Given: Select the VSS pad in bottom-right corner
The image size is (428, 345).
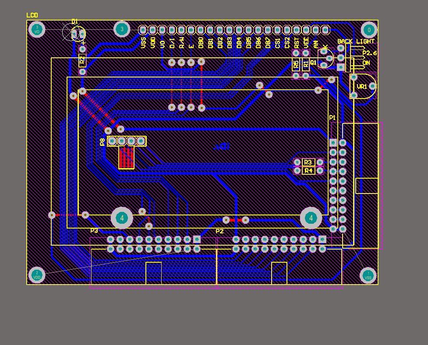Looking at the screenshot, I should (368, 275).
